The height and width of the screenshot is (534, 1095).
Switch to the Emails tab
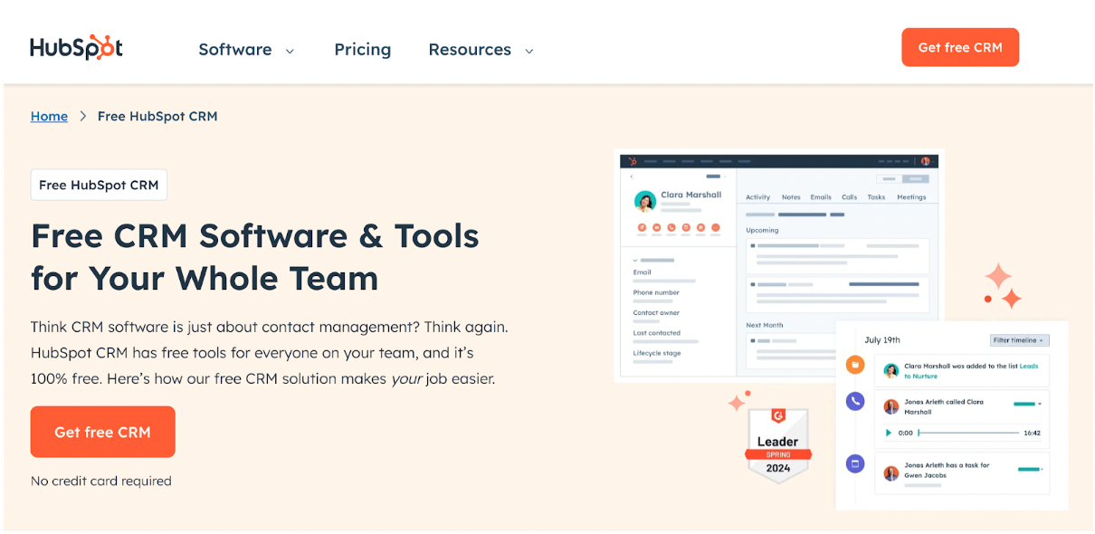(x=821, y=197)
